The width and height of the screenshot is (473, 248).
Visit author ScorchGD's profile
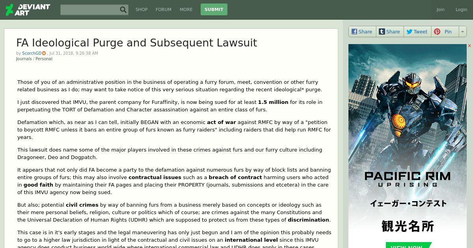tap(32, 53)
